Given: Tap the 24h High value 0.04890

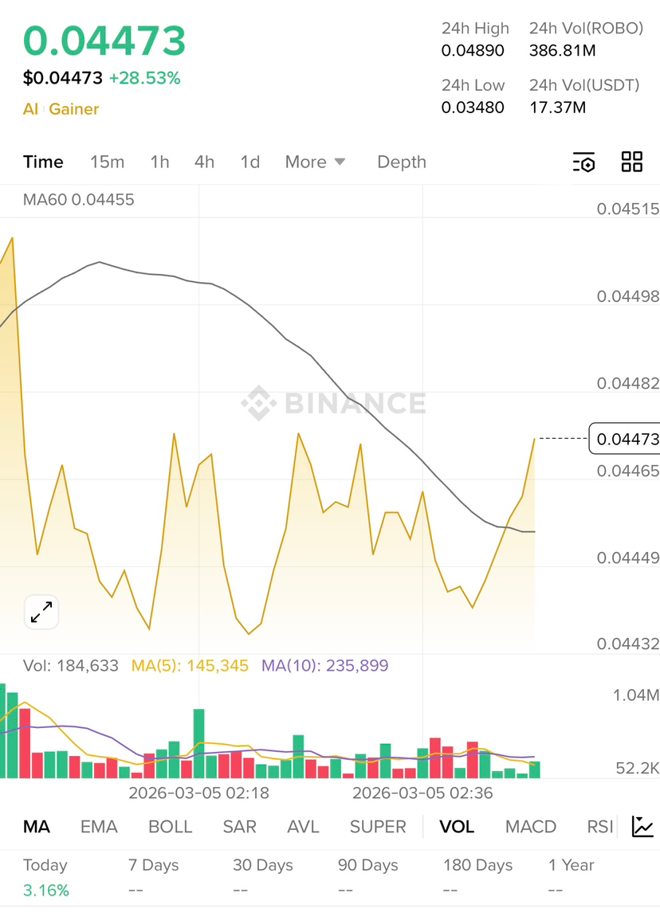Looking at the screenshot, I should point(473,51).
